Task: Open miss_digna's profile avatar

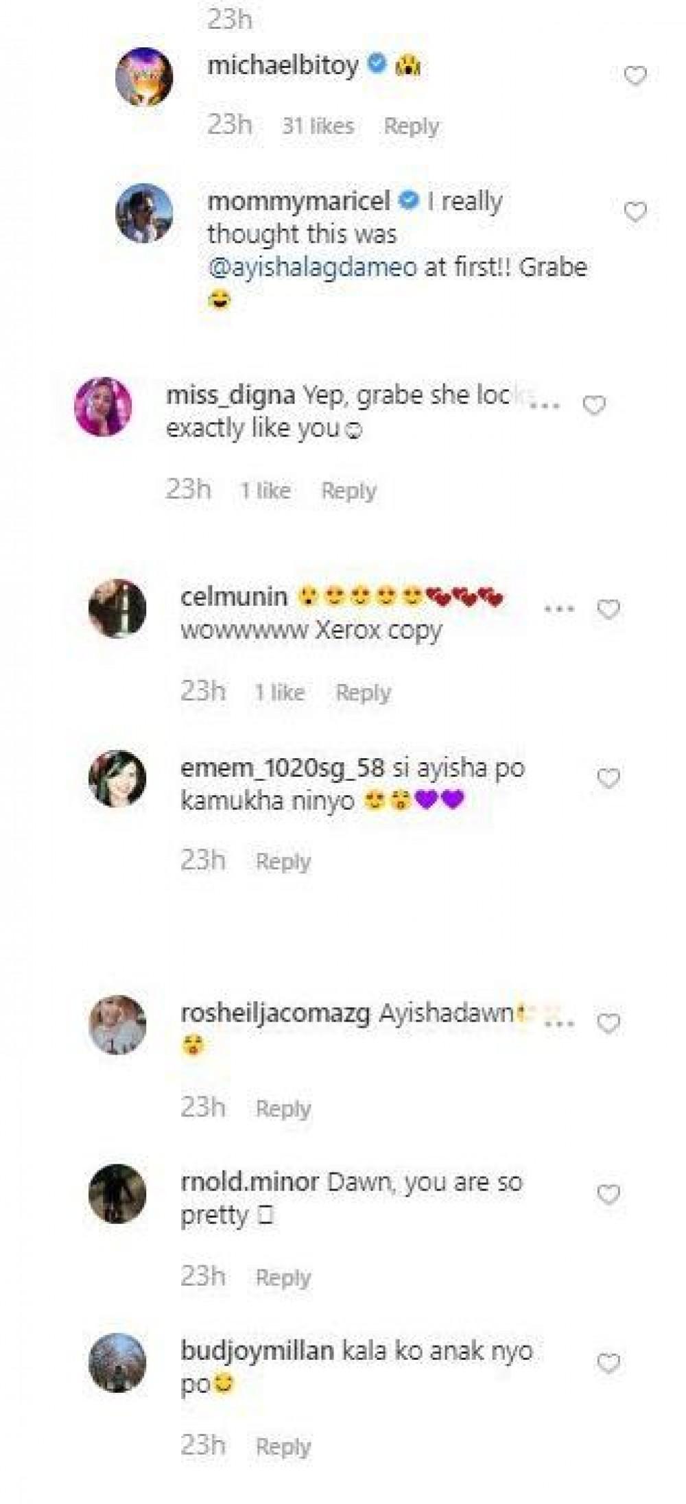Action: [103, 407]
